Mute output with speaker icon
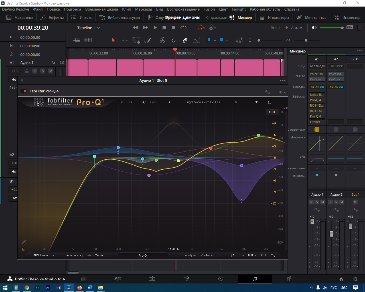The width and height of the screenshot is (365, 292). (x=314, y=28)
